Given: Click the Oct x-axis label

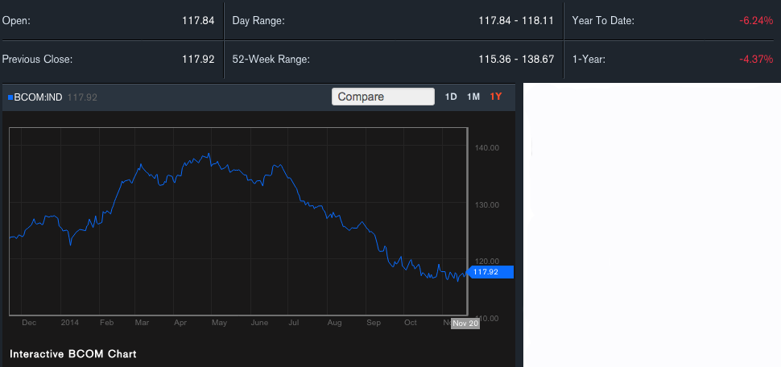Looking at the screenshot, I should click(x=411, y=323).
